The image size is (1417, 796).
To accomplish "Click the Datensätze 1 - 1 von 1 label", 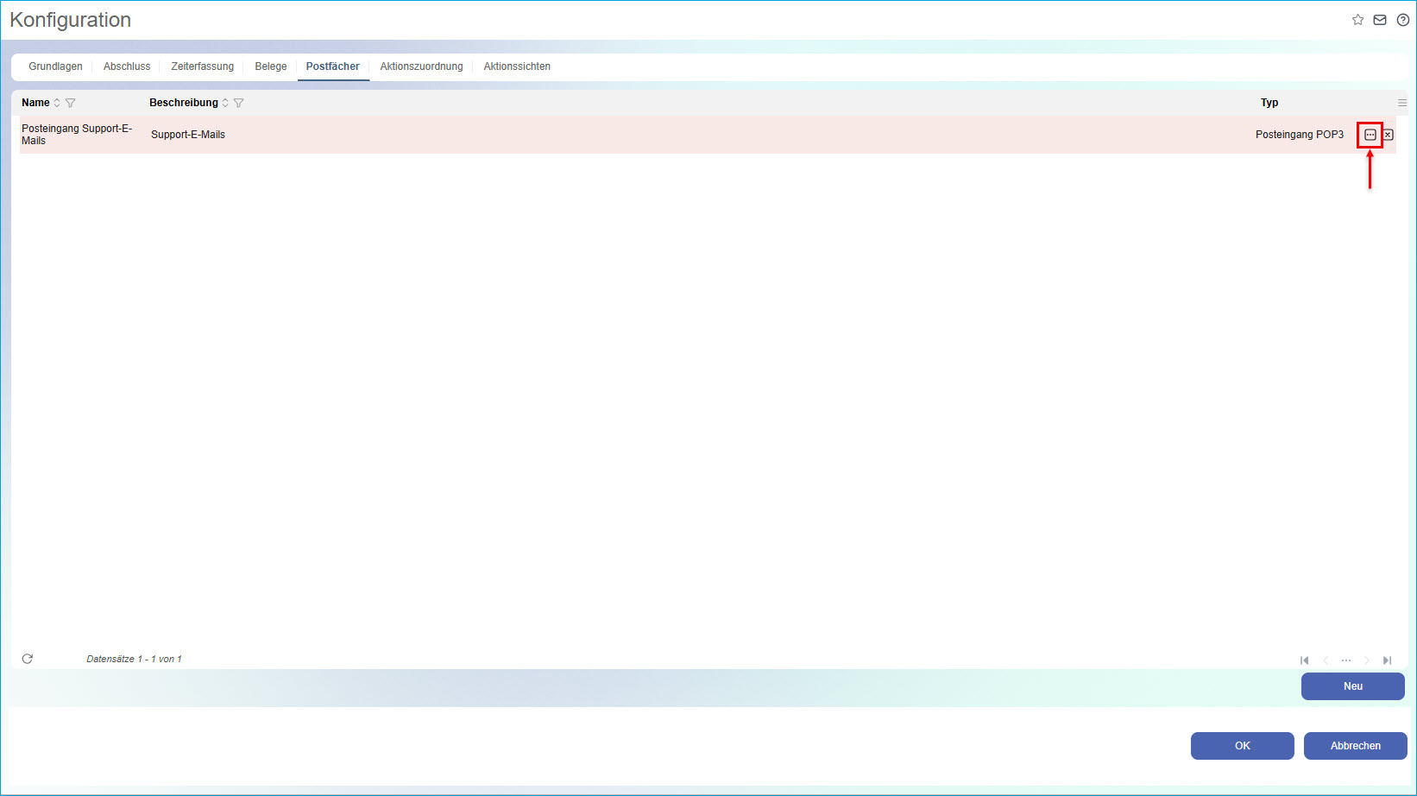I will coord(134,659).
